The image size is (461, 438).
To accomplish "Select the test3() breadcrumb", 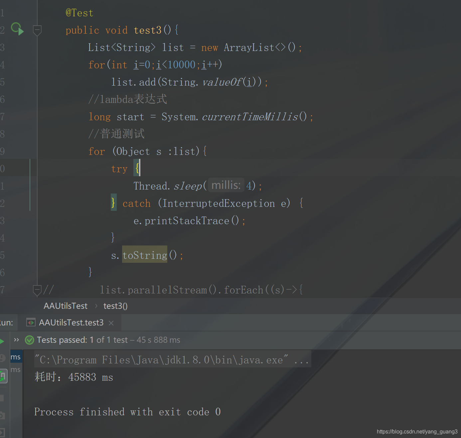I will point(115,306).
